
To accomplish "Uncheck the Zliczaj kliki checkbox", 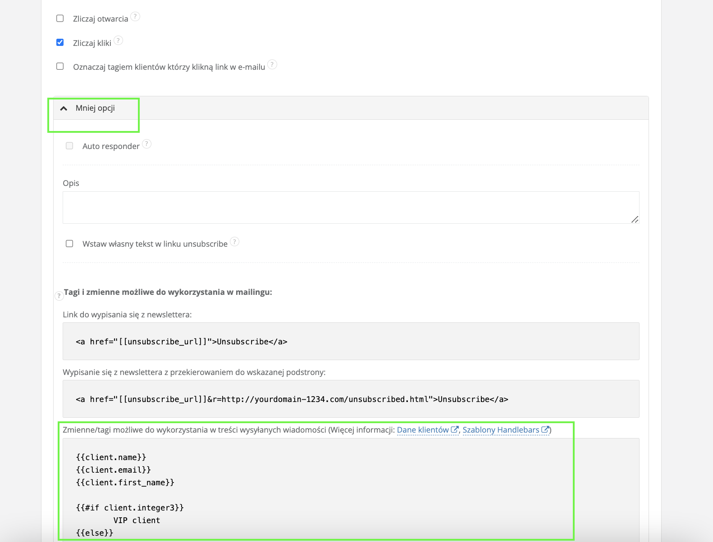I will click(x=60, y=42).
